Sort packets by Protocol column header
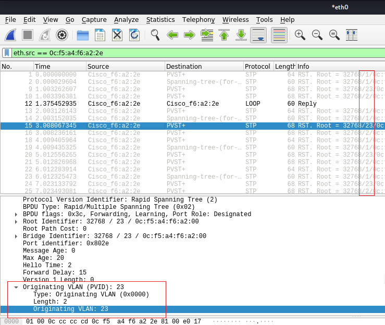The image size is (385, 325). 257,67
